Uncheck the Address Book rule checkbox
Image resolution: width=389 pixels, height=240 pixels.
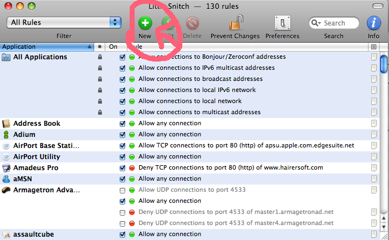pos(122,124)
